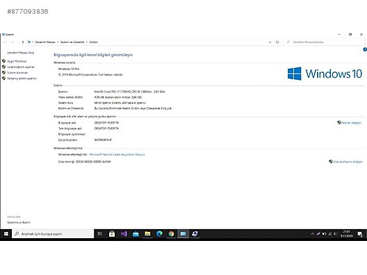Viewport: 367px width, 275px height.
Task: Click computer name value DESKTOP in Bilgisayar adı row
Action: point(106,123)
